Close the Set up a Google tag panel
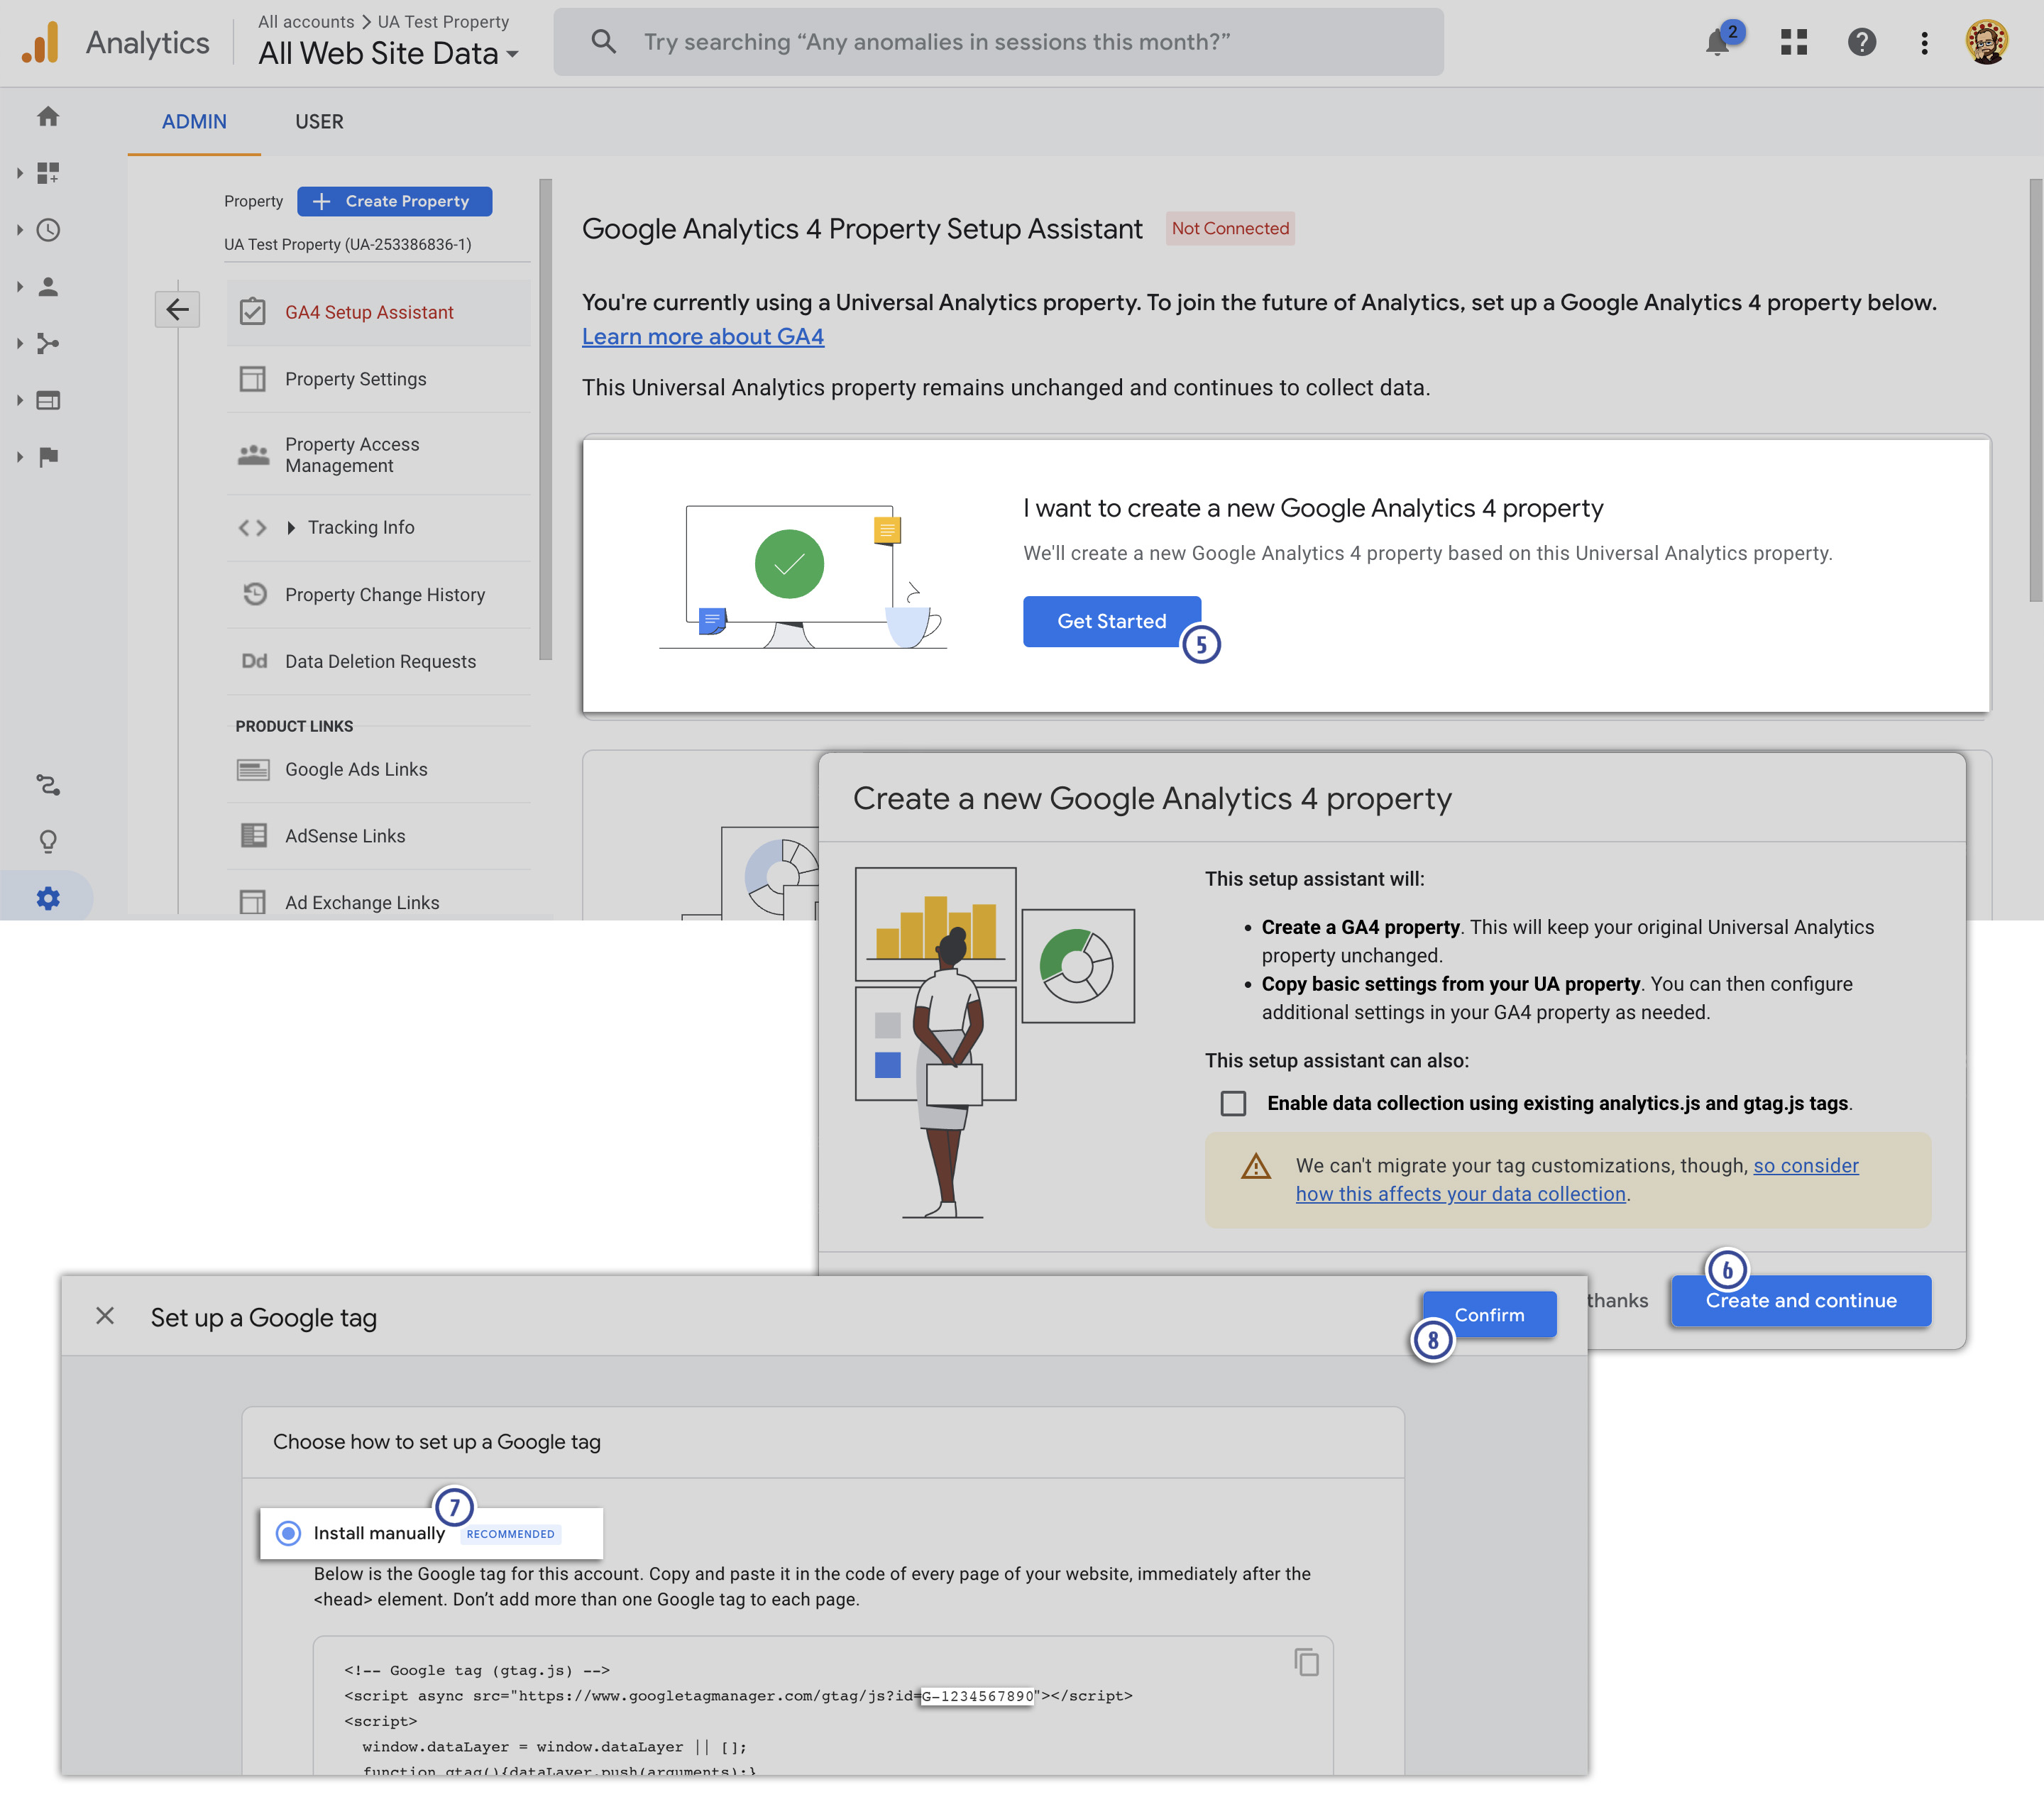The image size is (2044, 1809). [x=105, y=1316]
